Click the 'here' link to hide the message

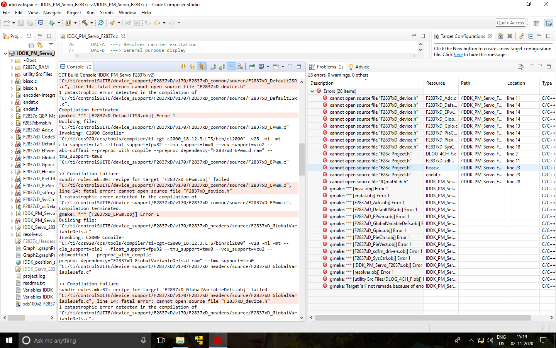click(x=458, y=54)
